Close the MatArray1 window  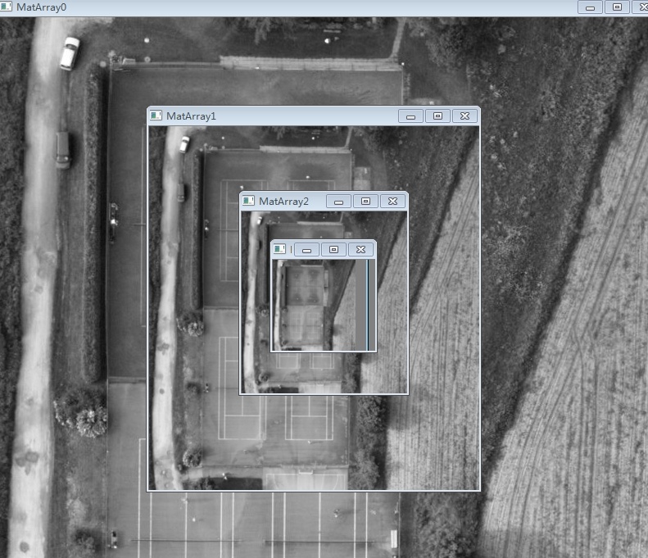pos(464,116)
